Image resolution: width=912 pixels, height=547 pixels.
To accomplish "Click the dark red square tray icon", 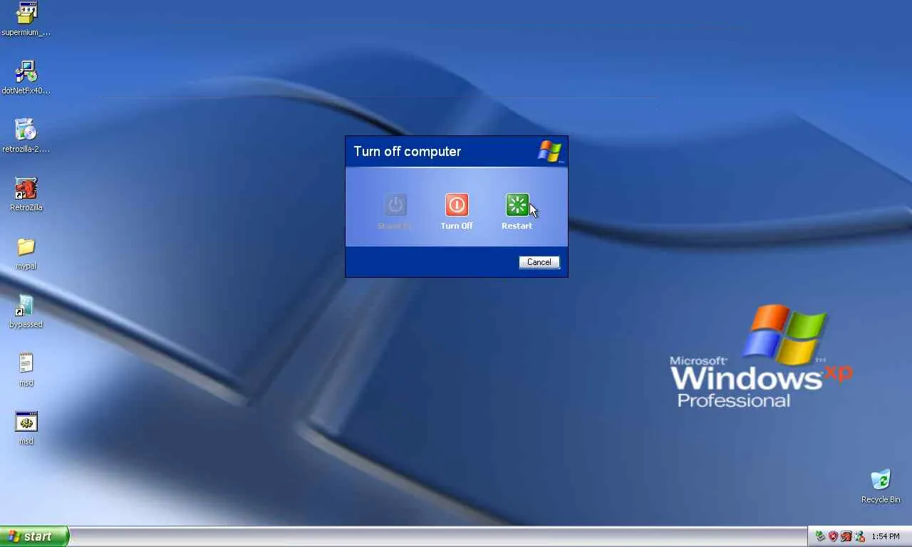I will coord(846,536).
